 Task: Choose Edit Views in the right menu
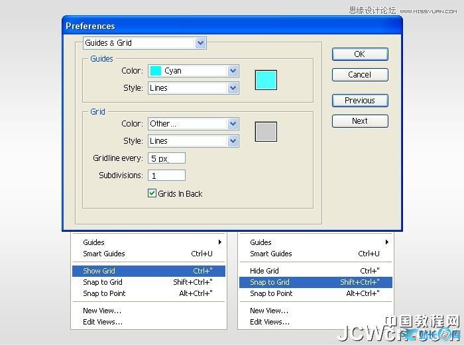(x=316, y=322)
